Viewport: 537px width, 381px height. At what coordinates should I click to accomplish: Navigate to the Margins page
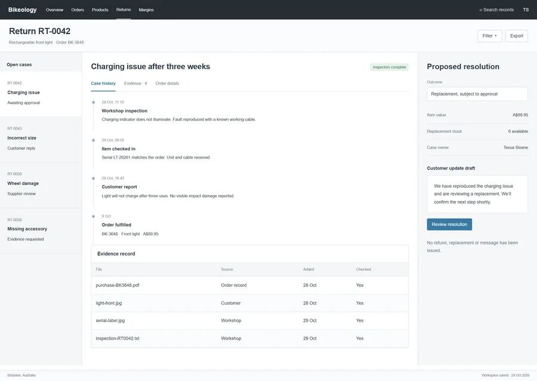146,10
